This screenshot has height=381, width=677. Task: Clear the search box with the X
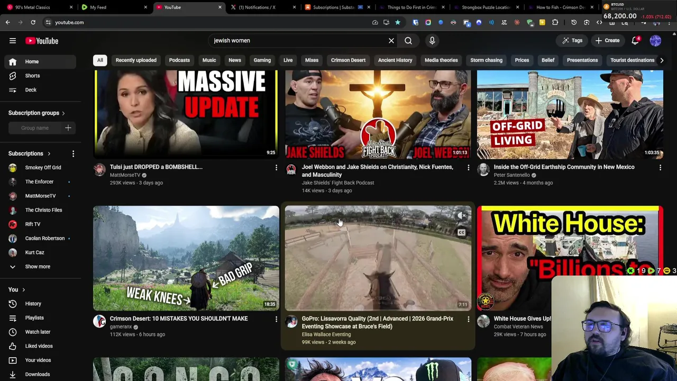391,41
